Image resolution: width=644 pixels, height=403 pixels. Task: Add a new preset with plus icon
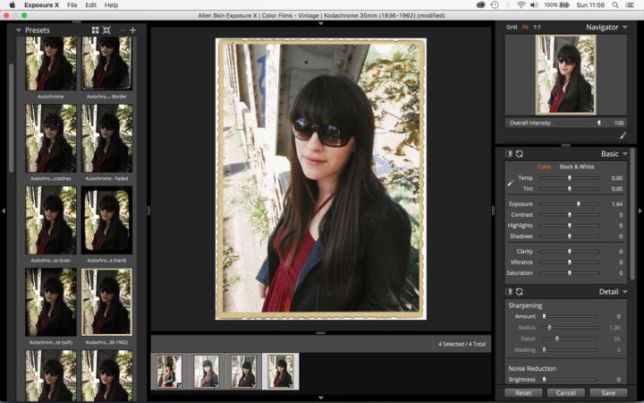[132, 30]
